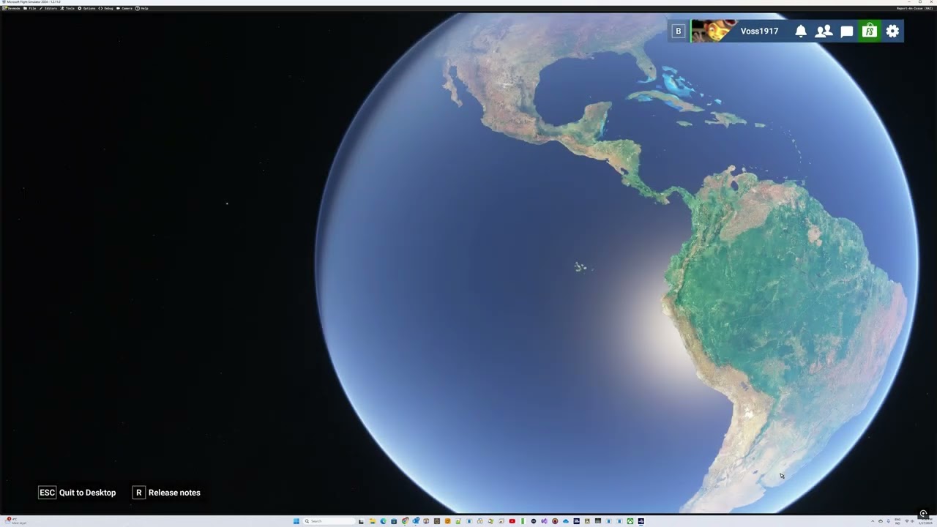Open the FS Marketplace bag icon
937x527 pixels.
coord(869,31)
